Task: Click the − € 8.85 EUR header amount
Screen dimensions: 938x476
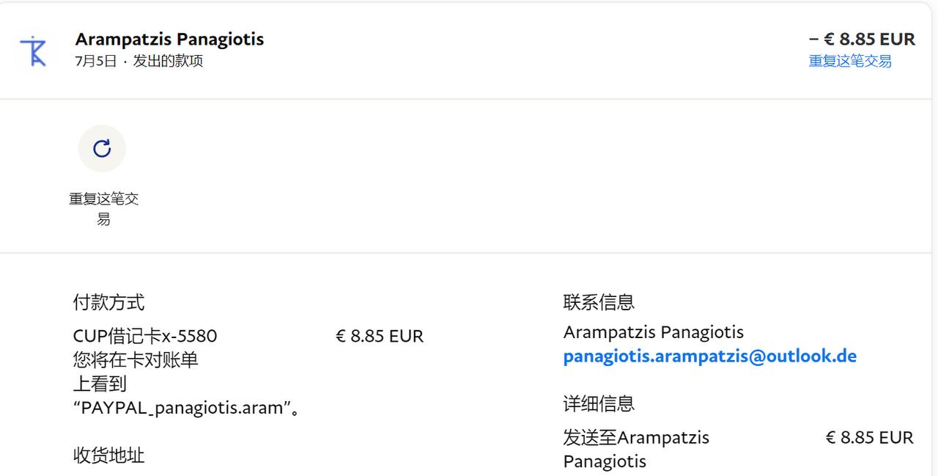Action: point(862,39)
